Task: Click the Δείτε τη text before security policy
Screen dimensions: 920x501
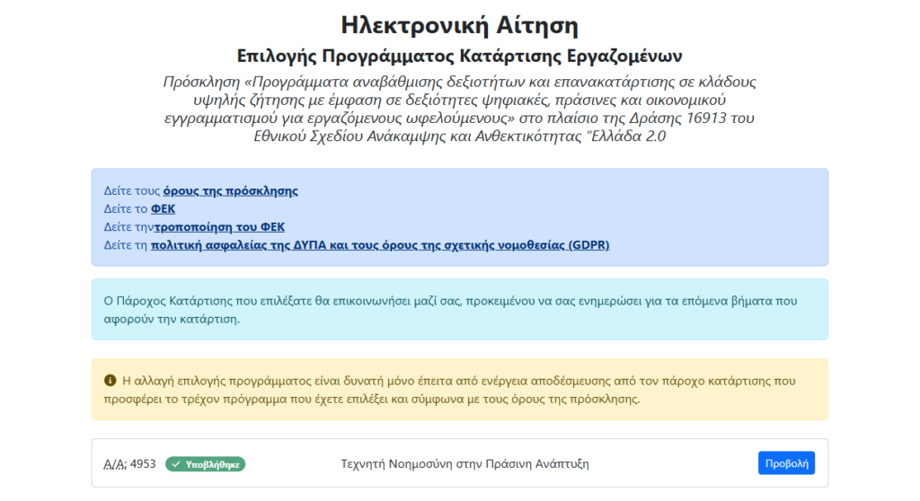Action: pos(125,245)
